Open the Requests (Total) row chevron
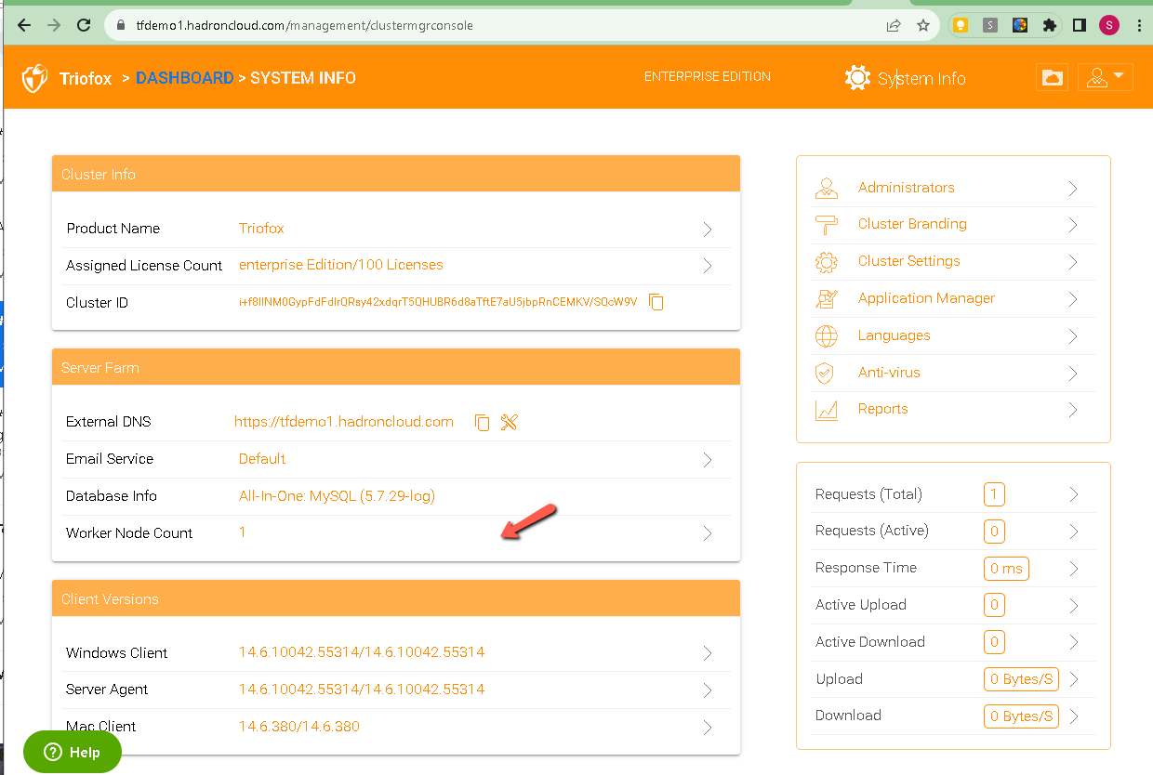This screenshot has height=775, width=1153. click(1073, 494)
